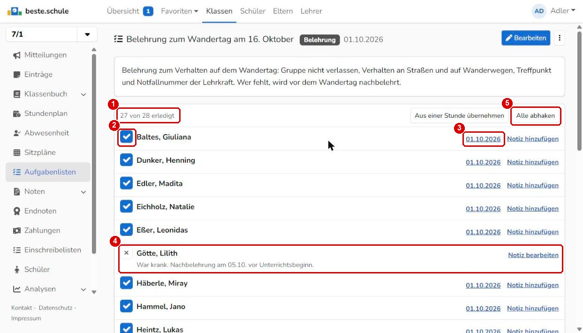This screenshot has height=333, width=583.
Task: Click the checklist icon before the Belehrung title
Action: coord(119,39)
